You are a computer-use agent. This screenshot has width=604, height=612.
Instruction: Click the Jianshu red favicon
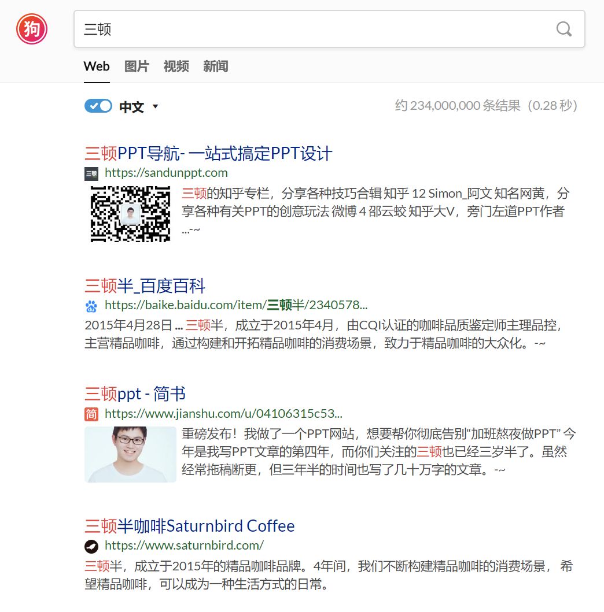(x=91, y=414)
